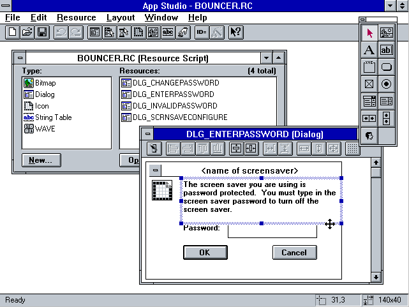Select the Check Box tool

pos(369,84)
